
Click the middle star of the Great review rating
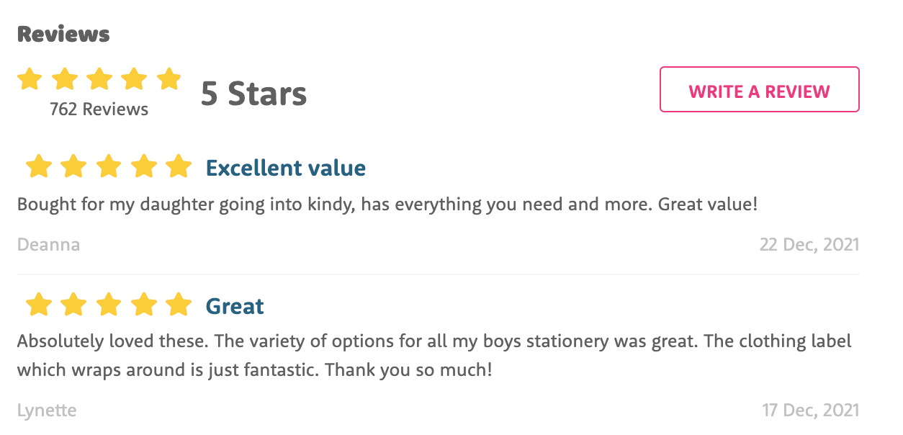click(109, 305)
